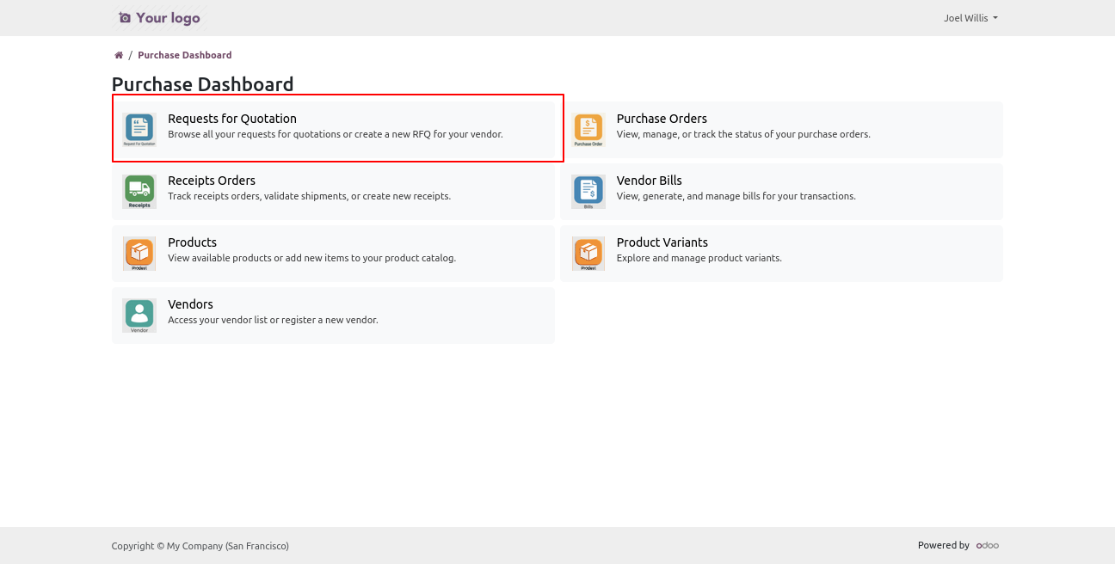The width and height of the screenshot is (1115, 564).
Task: Go to the Receipts Orders title
Action: pos(212,181)
